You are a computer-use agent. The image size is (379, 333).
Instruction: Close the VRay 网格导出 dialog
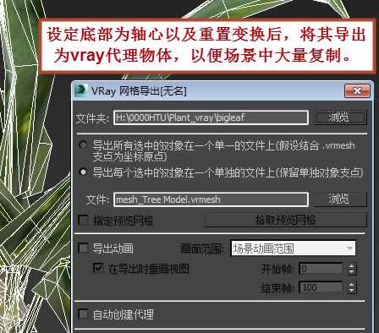click(357, 90)
